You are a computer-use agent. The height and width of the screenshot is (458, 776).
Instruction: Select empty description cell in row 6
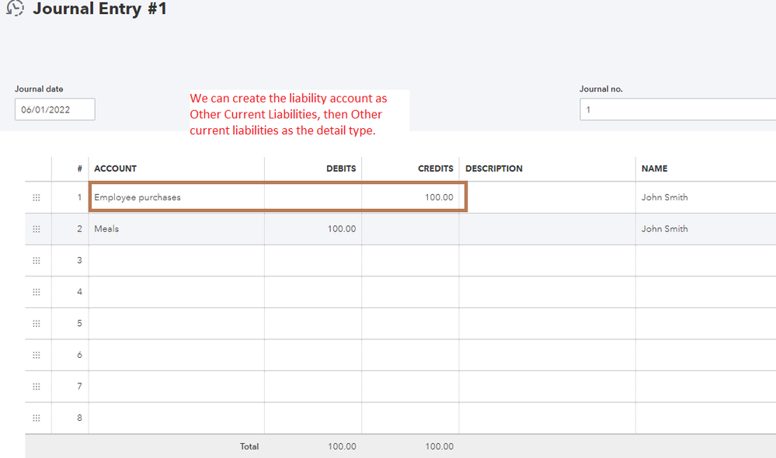pos(548,355)
